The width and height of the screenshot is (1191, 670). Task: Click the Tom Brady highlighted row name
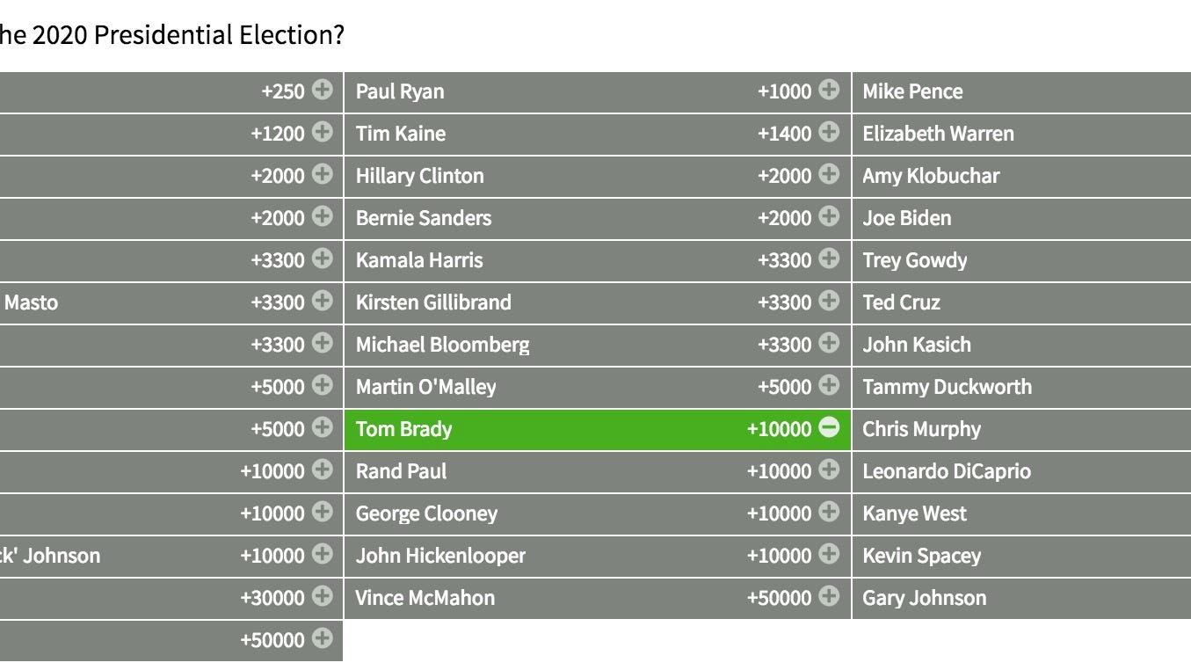403,429
